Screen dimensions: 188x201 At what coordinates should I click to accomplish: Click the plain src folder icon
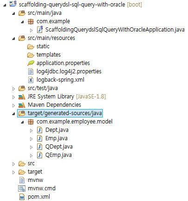tap(22, 163)
